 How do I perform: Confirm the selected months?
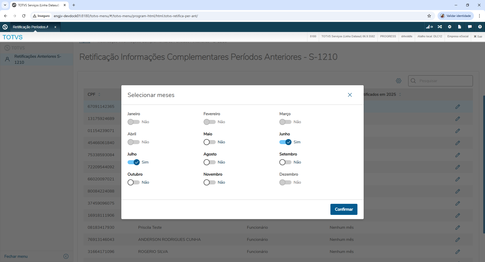pos(344,209)
